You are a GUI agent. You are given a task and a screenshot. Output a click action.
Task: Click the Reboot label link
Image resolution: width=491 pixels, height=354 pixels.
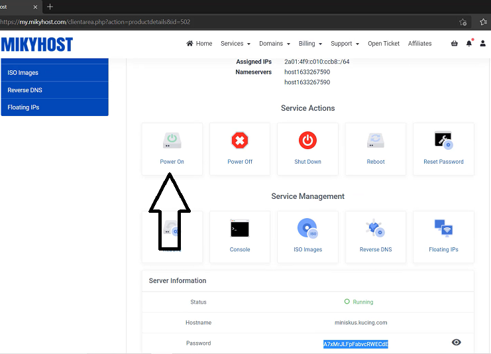(x=376, y=162)
